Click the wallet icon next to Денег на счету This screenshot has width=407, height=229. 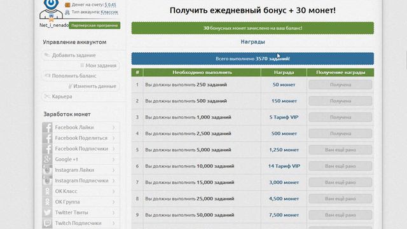pyautogui.click(x=67, y=4)
